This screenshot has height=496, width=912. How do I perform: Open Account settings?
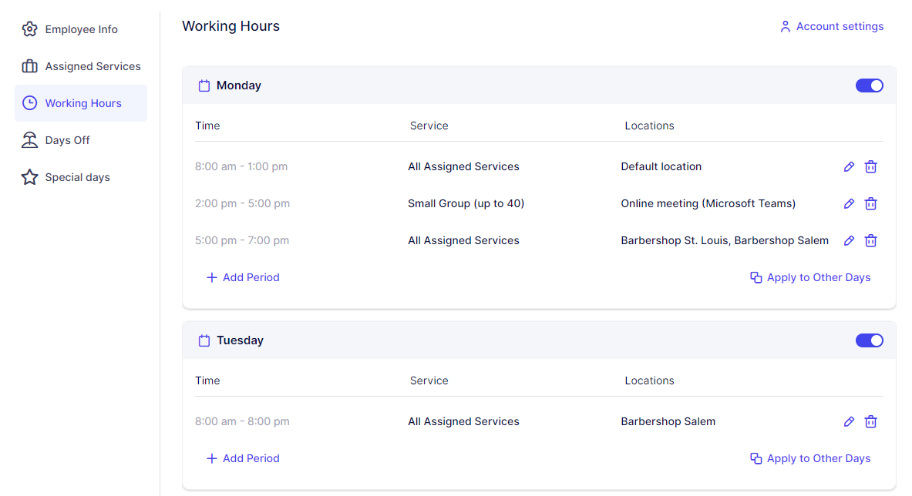pyautogui.click(x=840, y=25)
